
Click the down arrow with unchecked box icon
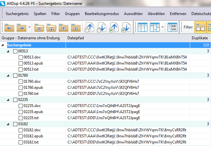pos(102,27)
